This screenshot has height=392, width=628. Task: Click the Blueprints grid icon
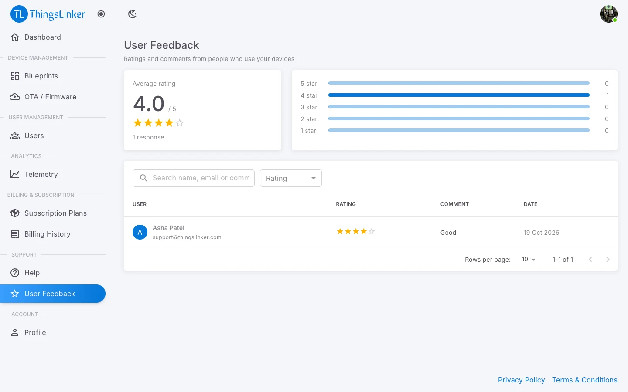click(x=15, y=76)
